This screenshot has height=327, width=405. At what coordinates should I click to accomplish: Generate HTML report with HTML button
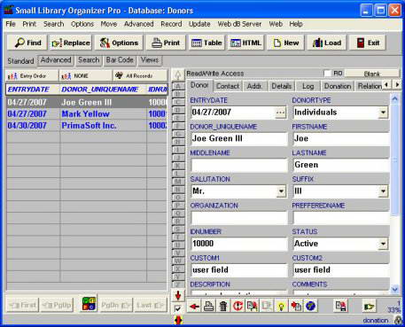point(246,43)
